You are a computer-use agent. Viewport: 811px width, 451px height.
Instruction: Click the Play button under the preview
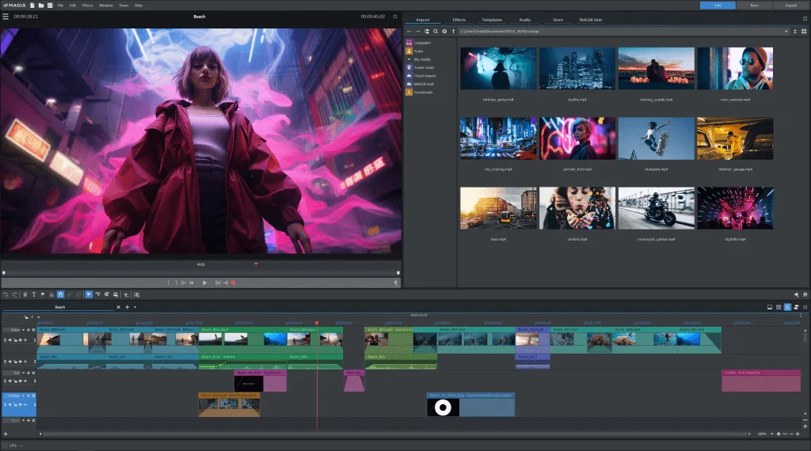click(x=204, y=282)
